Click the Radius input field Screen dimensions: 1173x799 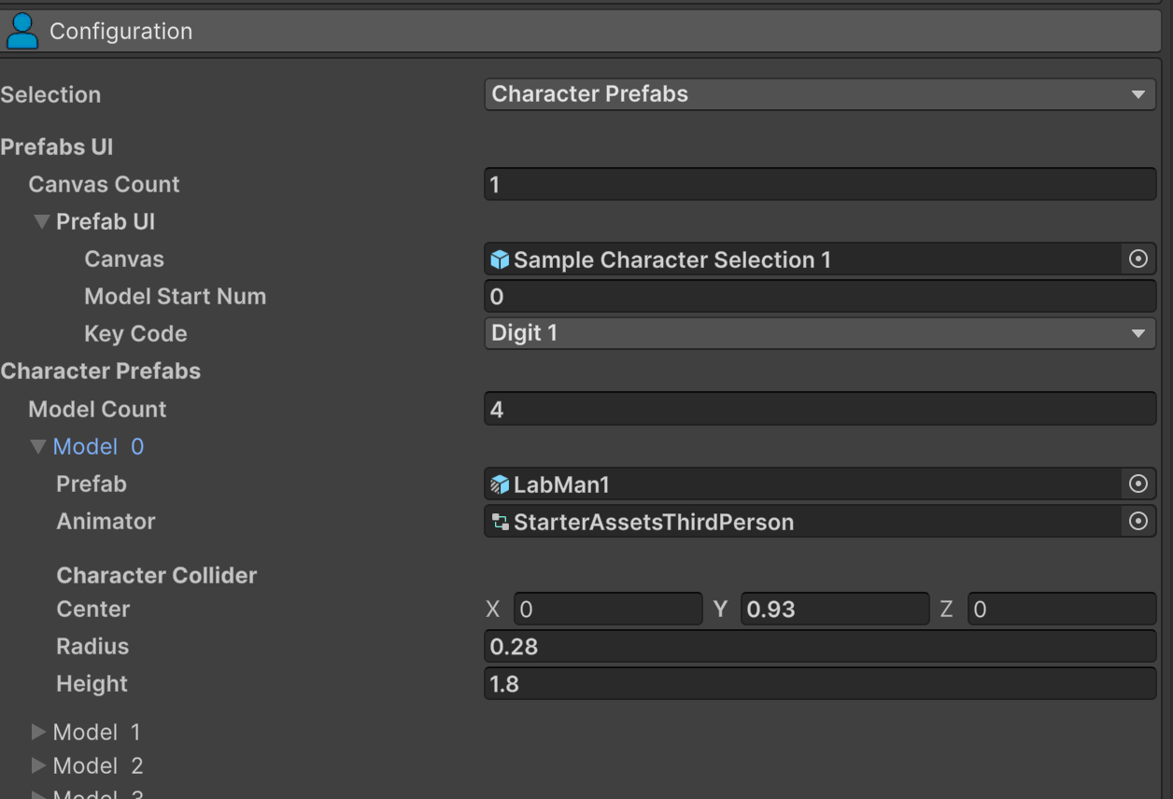(x=819, y=646)
